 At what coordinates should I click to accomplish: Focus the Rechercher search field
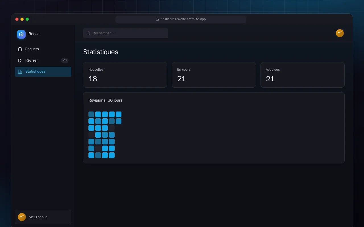126,33
